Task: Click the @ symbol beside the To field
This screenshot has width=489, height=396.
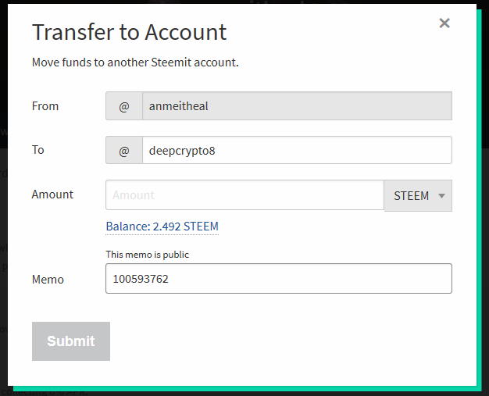Action: (x=124, y=150)
